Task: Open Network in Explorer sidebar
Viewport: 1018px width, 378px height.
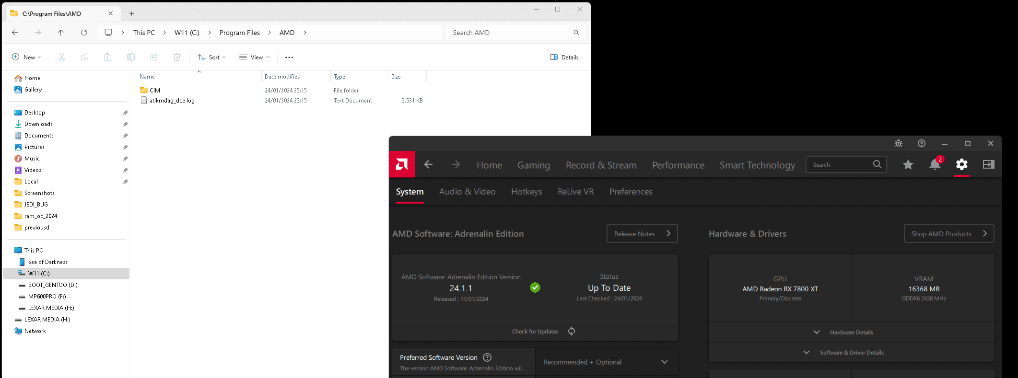Action: click(x=35, y=331)
